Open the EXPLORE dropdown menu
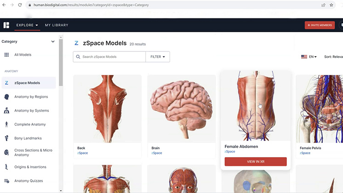Image resolution: width=343 pixels, height=193 pixels. (27, 25)
